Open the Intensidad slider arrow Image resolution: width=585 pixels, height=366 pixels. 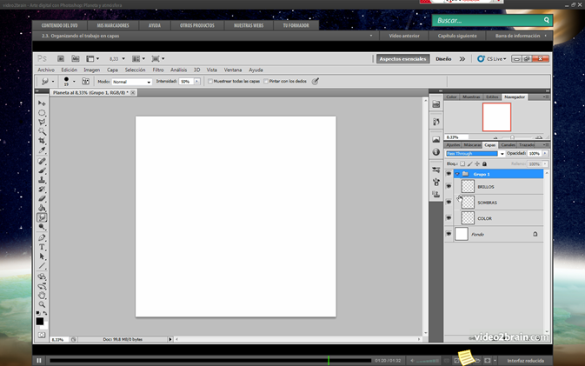click(197, 82)
